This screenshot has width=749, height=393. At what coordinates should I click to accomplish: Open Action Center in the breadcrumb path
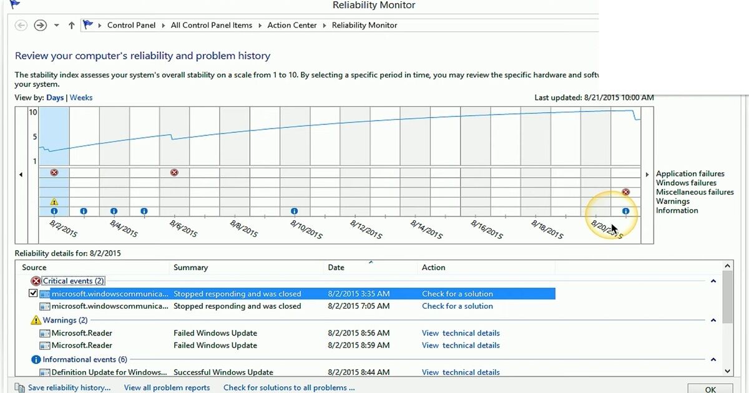[291, 25]
